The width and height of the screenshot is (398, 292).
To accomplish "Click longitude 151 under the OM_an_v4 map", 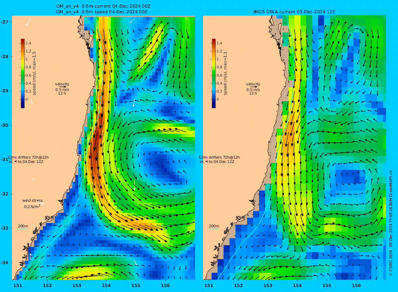I will (x=18, y=285).
